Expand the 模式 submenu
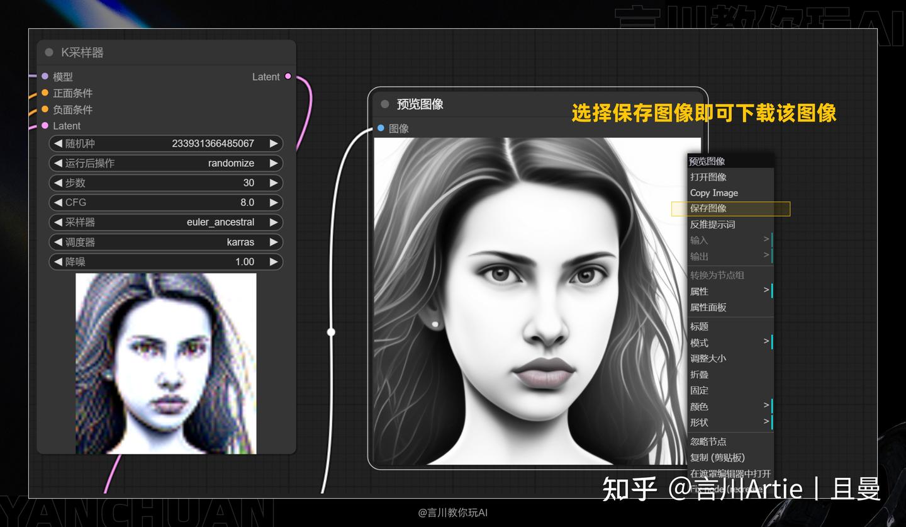The height and width of the screenshot is (527, 906). [x=730, y=343]
